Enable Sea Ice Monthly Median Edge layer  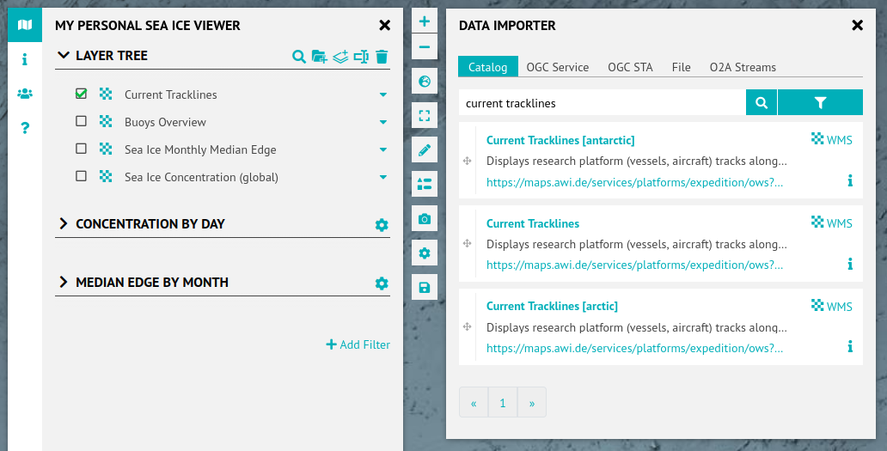pos(81,149)
